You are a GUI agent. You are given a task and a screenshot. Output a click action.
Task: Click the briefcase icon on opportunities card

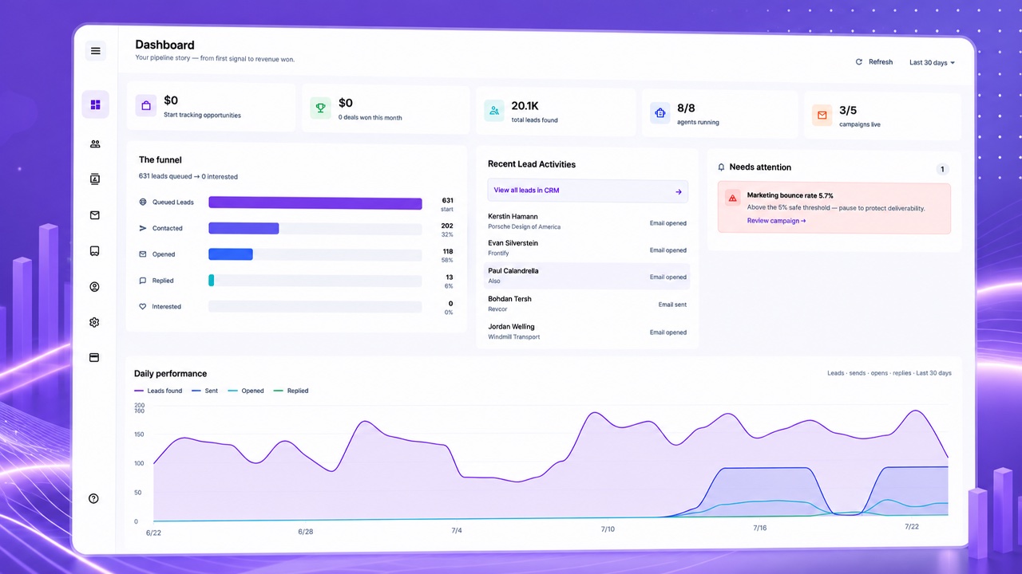coord(145,105)
